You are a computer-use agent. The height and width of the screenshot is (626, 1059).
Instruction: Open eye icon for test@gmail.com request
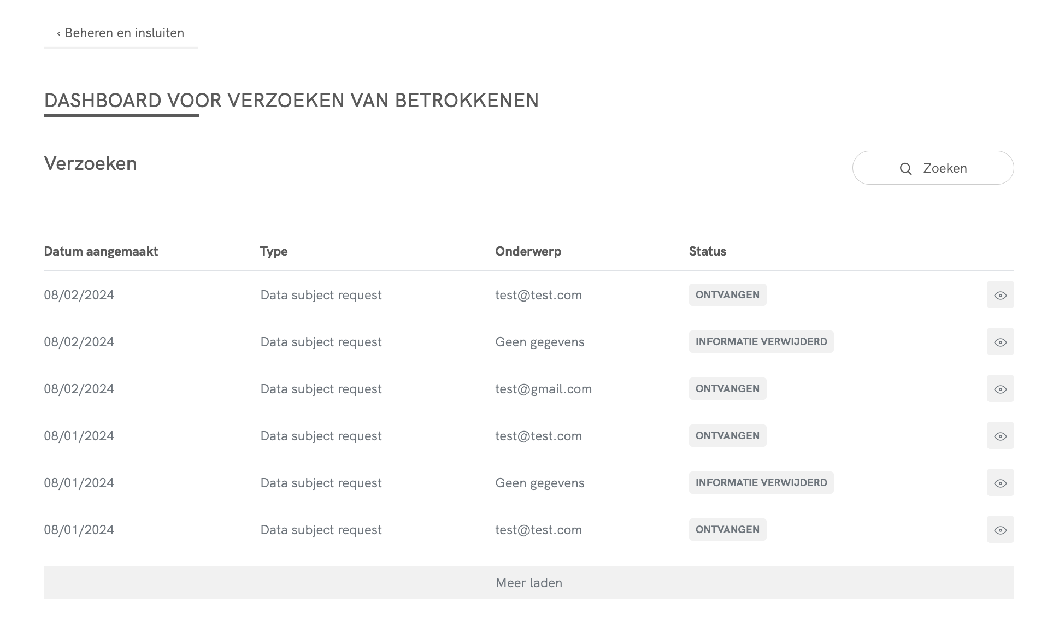[1000, 389]
